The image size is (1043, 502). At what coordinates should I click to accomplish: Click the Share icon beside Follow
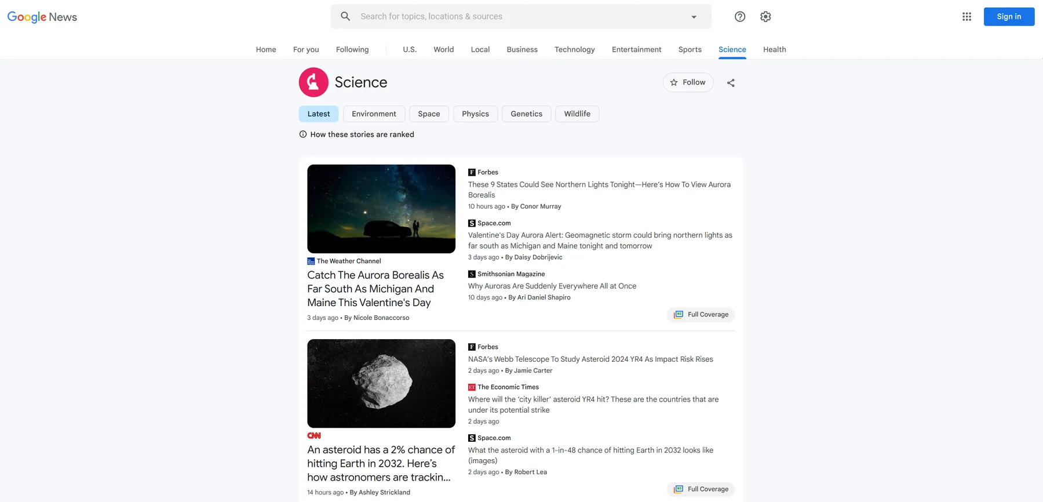731,83
